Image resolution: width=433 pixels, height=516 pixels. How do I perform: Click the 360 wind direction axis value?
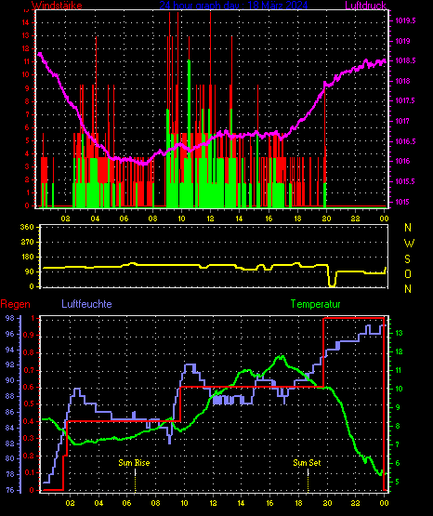tap(27, 227)
